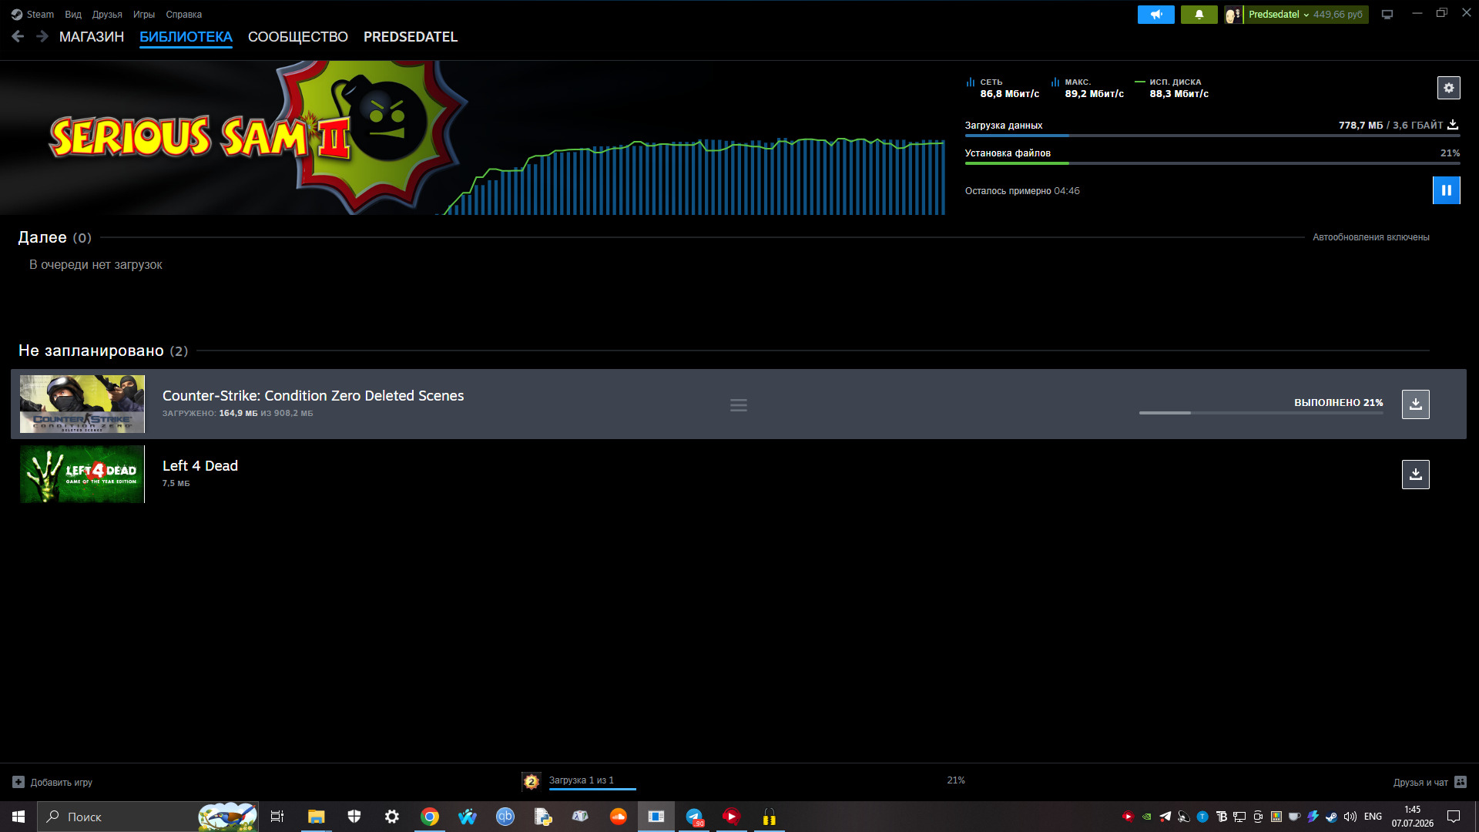
Task: Open the Вид menu
Action: (x=73, y=15)
